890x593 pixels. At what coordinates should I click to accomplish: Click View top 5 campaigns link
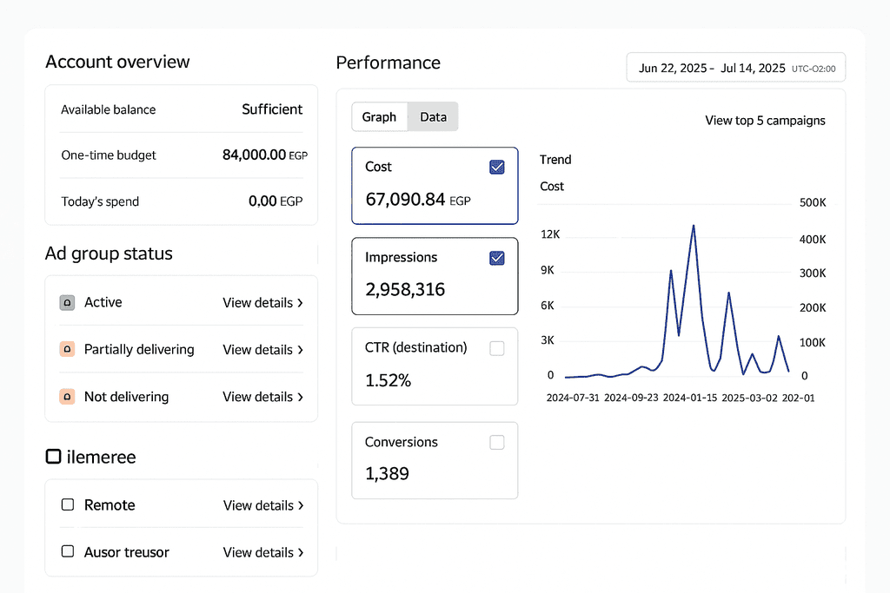pyautogui.click(x=765, y=121)
